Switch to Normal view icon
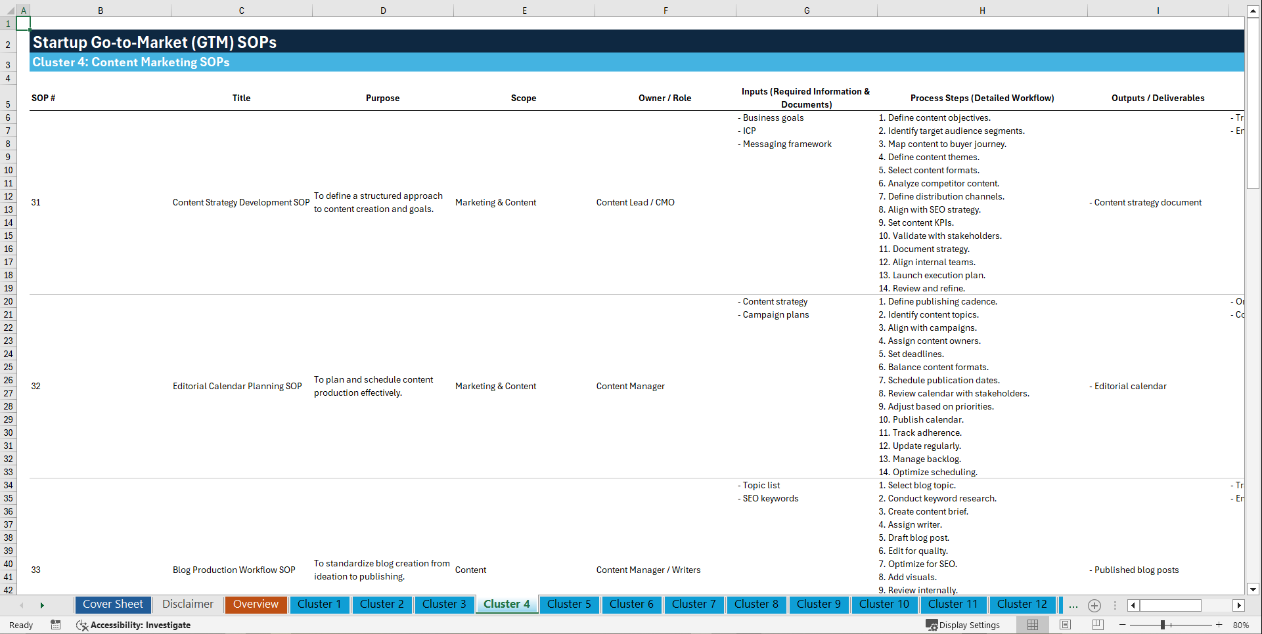This screenshot has width=1262, height=634. tap(1032, 625)
